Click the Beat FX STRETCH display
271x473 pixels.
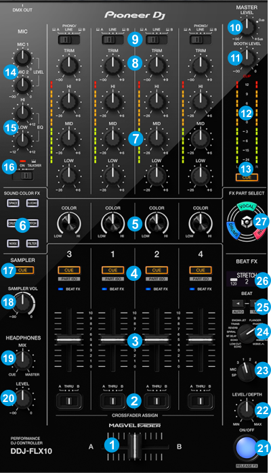click(x=242, y=279)
